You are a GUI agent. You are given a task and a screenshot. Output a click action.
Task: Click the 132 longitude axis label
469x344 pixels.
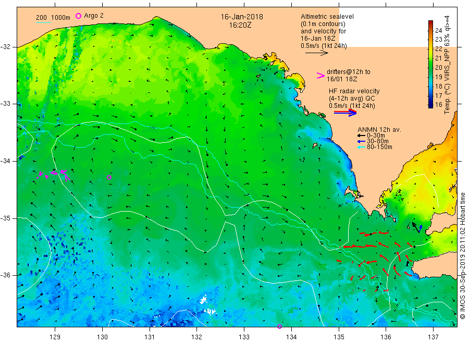tap(197, 337)
